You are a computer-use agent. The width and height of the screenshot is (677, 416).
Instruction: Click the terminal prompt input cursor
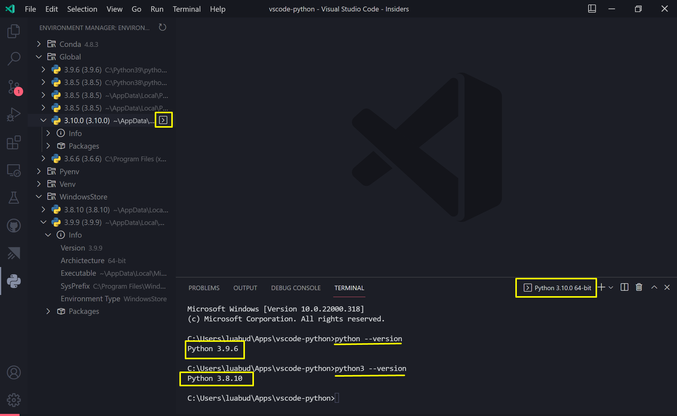337,398
